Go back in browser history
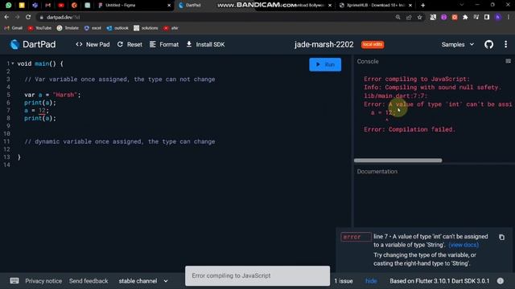 pyautogui.click(x=6, y=17)
